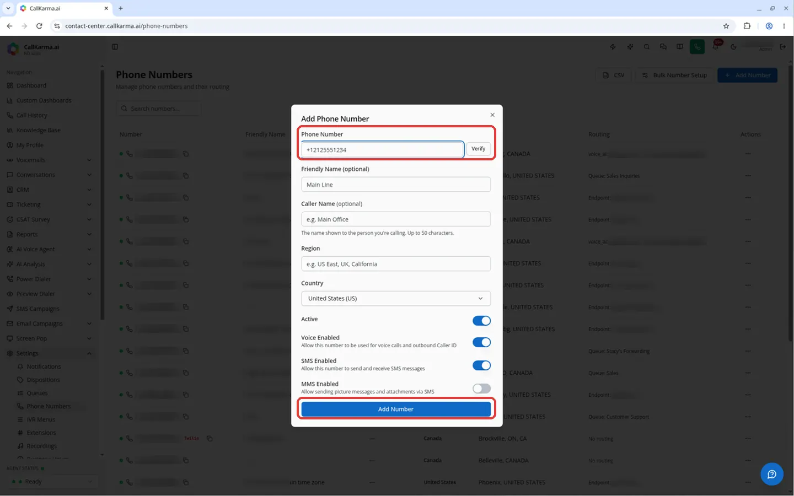The image size is (794, 496).
Task: Click the Search numbers field
Action: point(159,109)
